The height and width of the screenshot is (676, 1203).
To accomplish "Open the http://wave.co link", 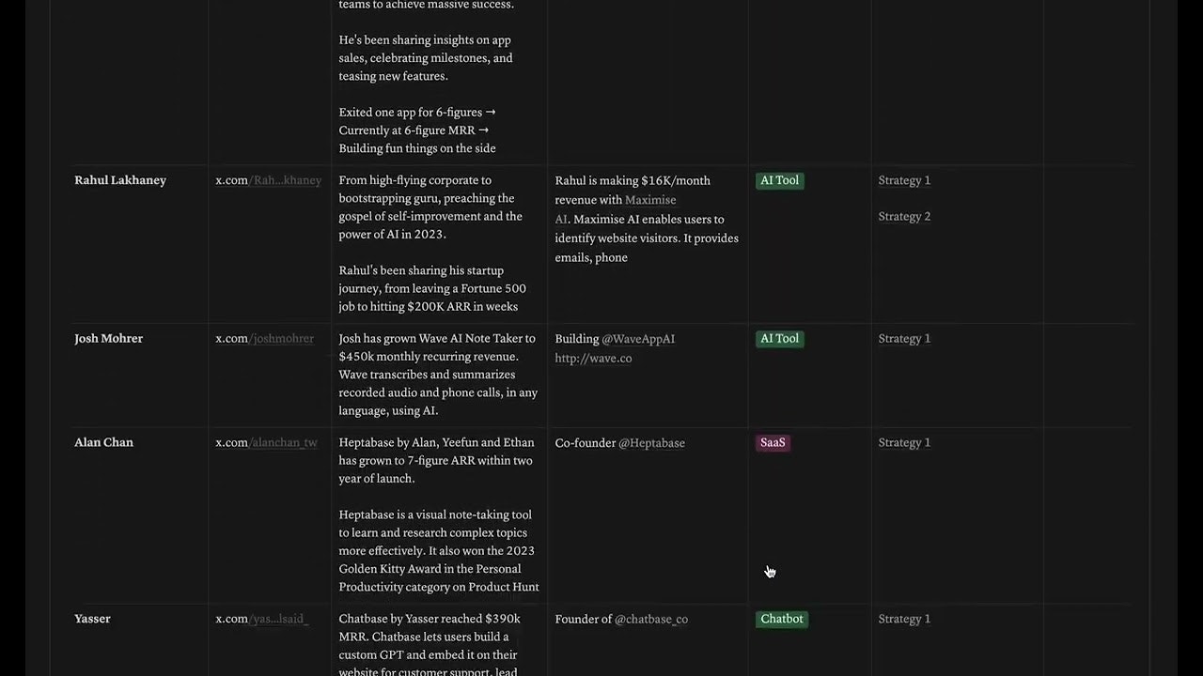I will (x=593, y=358).
